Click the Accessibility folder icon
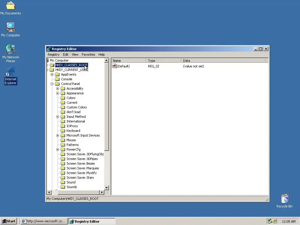The width and height of the screenshot is (300, 225). point(63,88)
